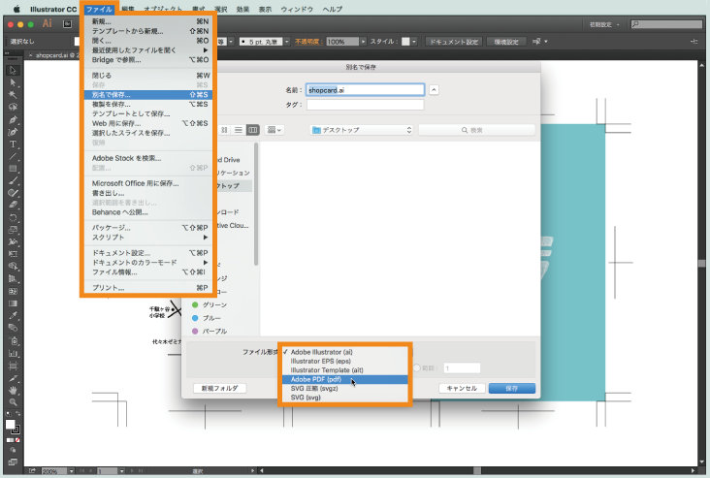Select the Shape Builder tool
Screen dimensions: 710x478
coord(13,267)
